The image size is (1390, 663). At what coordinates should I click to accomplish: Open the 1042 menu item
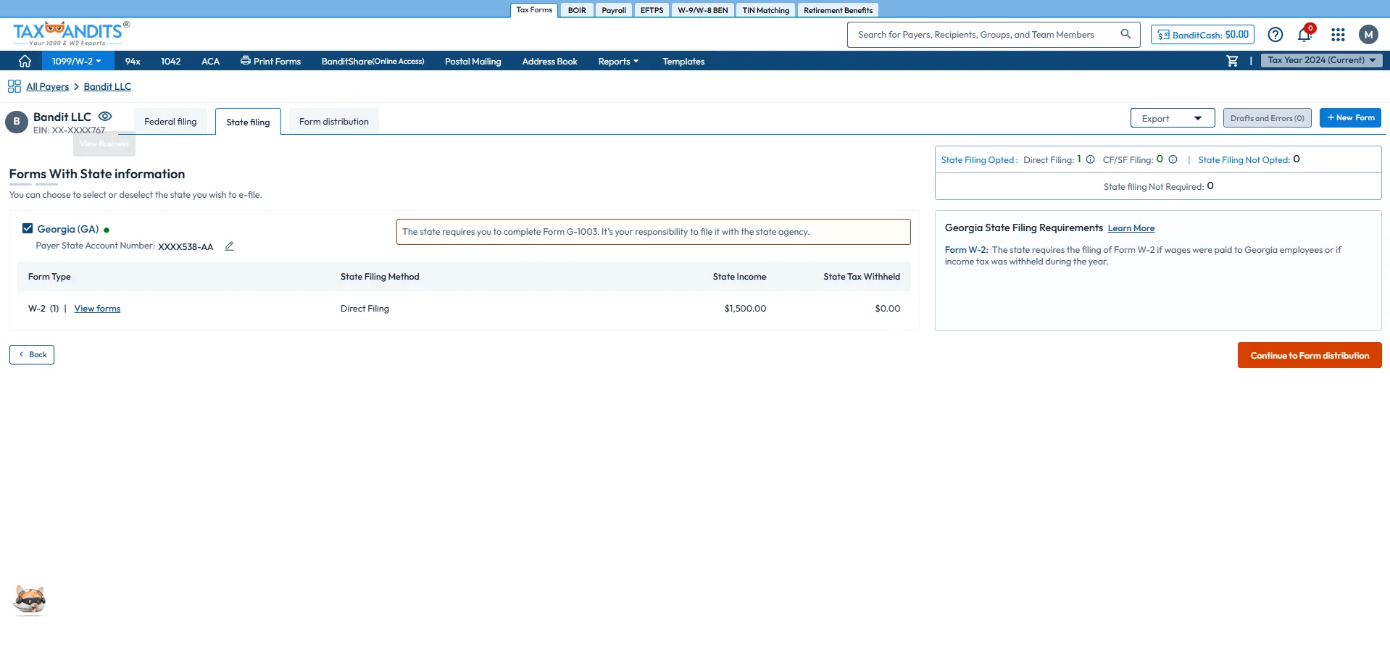[170, 62]
